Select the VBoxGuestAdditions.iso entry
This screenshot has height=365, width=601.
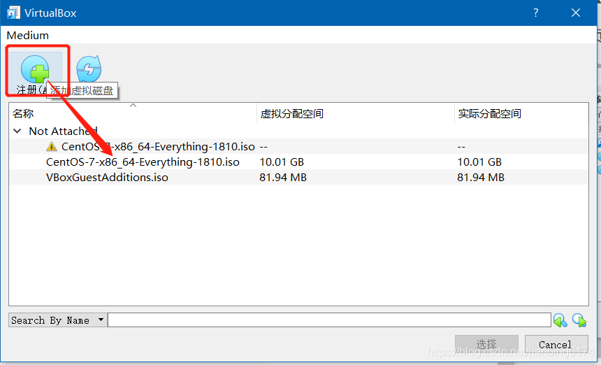107,178
